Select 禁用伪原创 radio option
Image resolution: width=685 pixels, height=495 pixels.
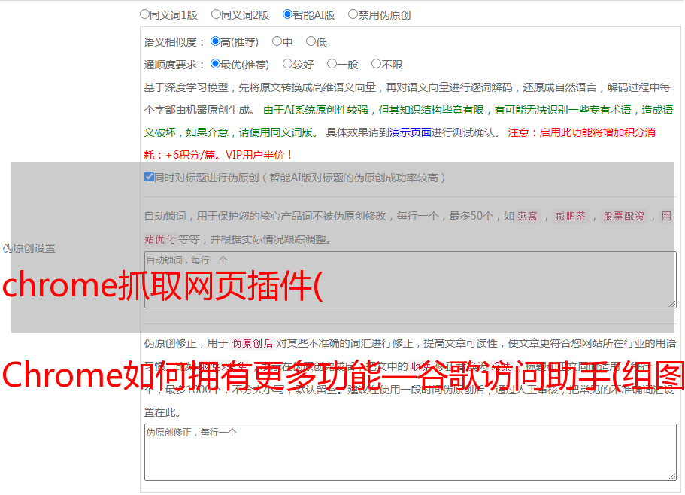point(353,14)
